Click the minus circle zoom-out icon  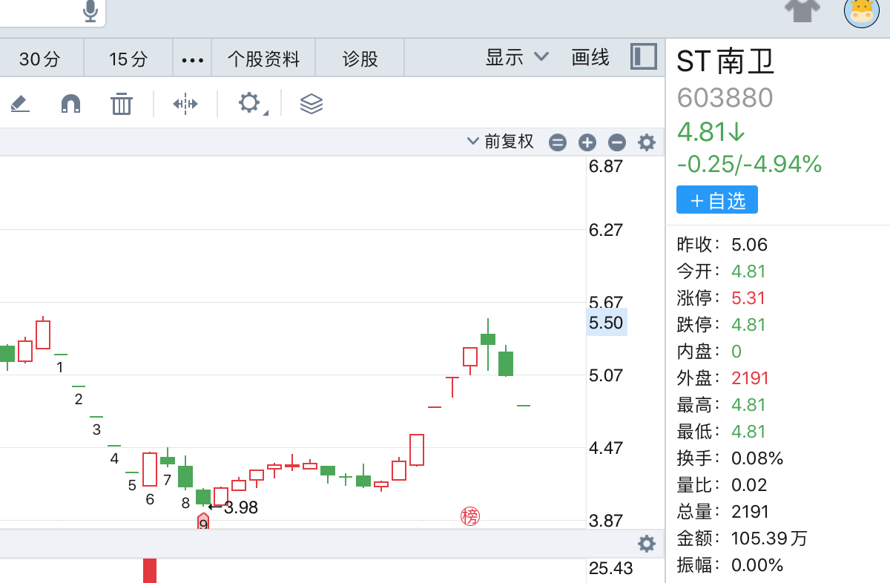[617, 142]
